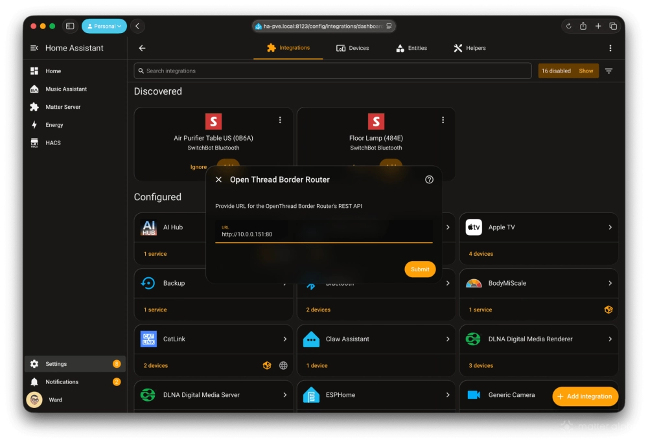
Task: Show the Safari tab overview
Action: 613,26
